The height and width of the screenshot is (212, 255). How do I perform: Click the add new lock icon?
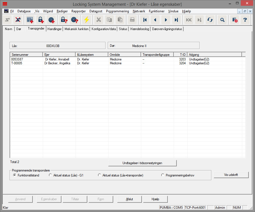(x=41, y=20)
